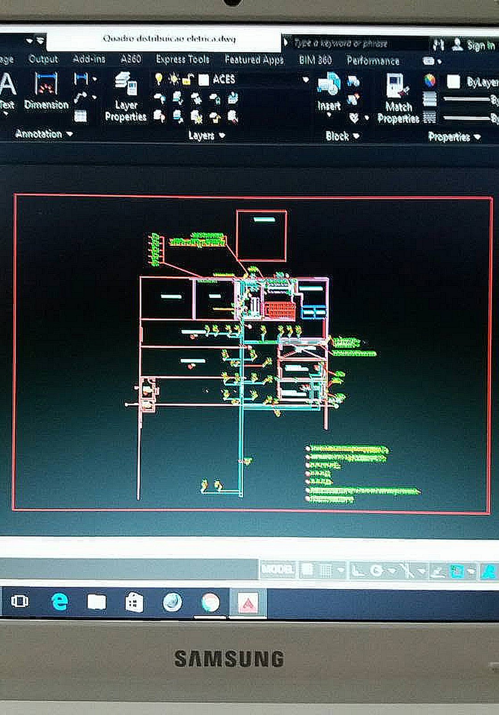The image size is (499, 715).
Task: Toggle the cyan object snap button
Action: [457, 572]
